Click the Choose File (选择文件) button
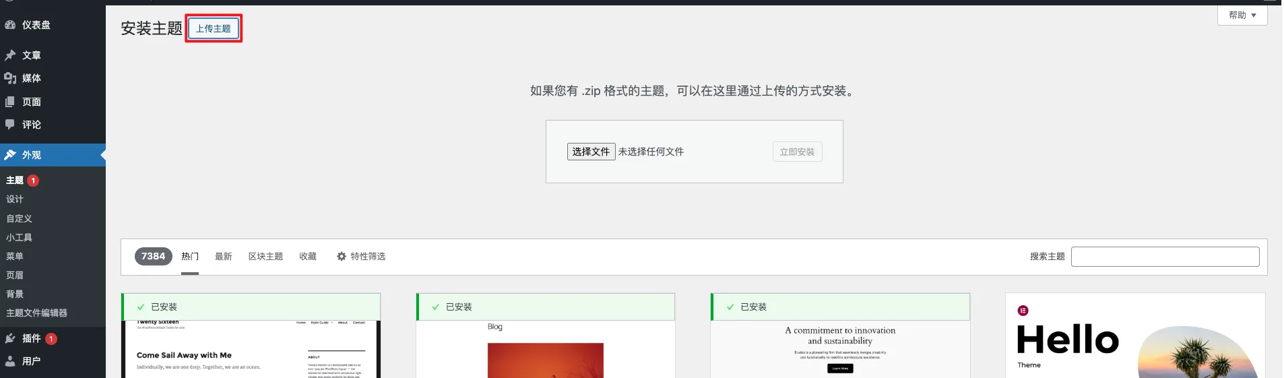1284x378 pixels. [591, 152]
